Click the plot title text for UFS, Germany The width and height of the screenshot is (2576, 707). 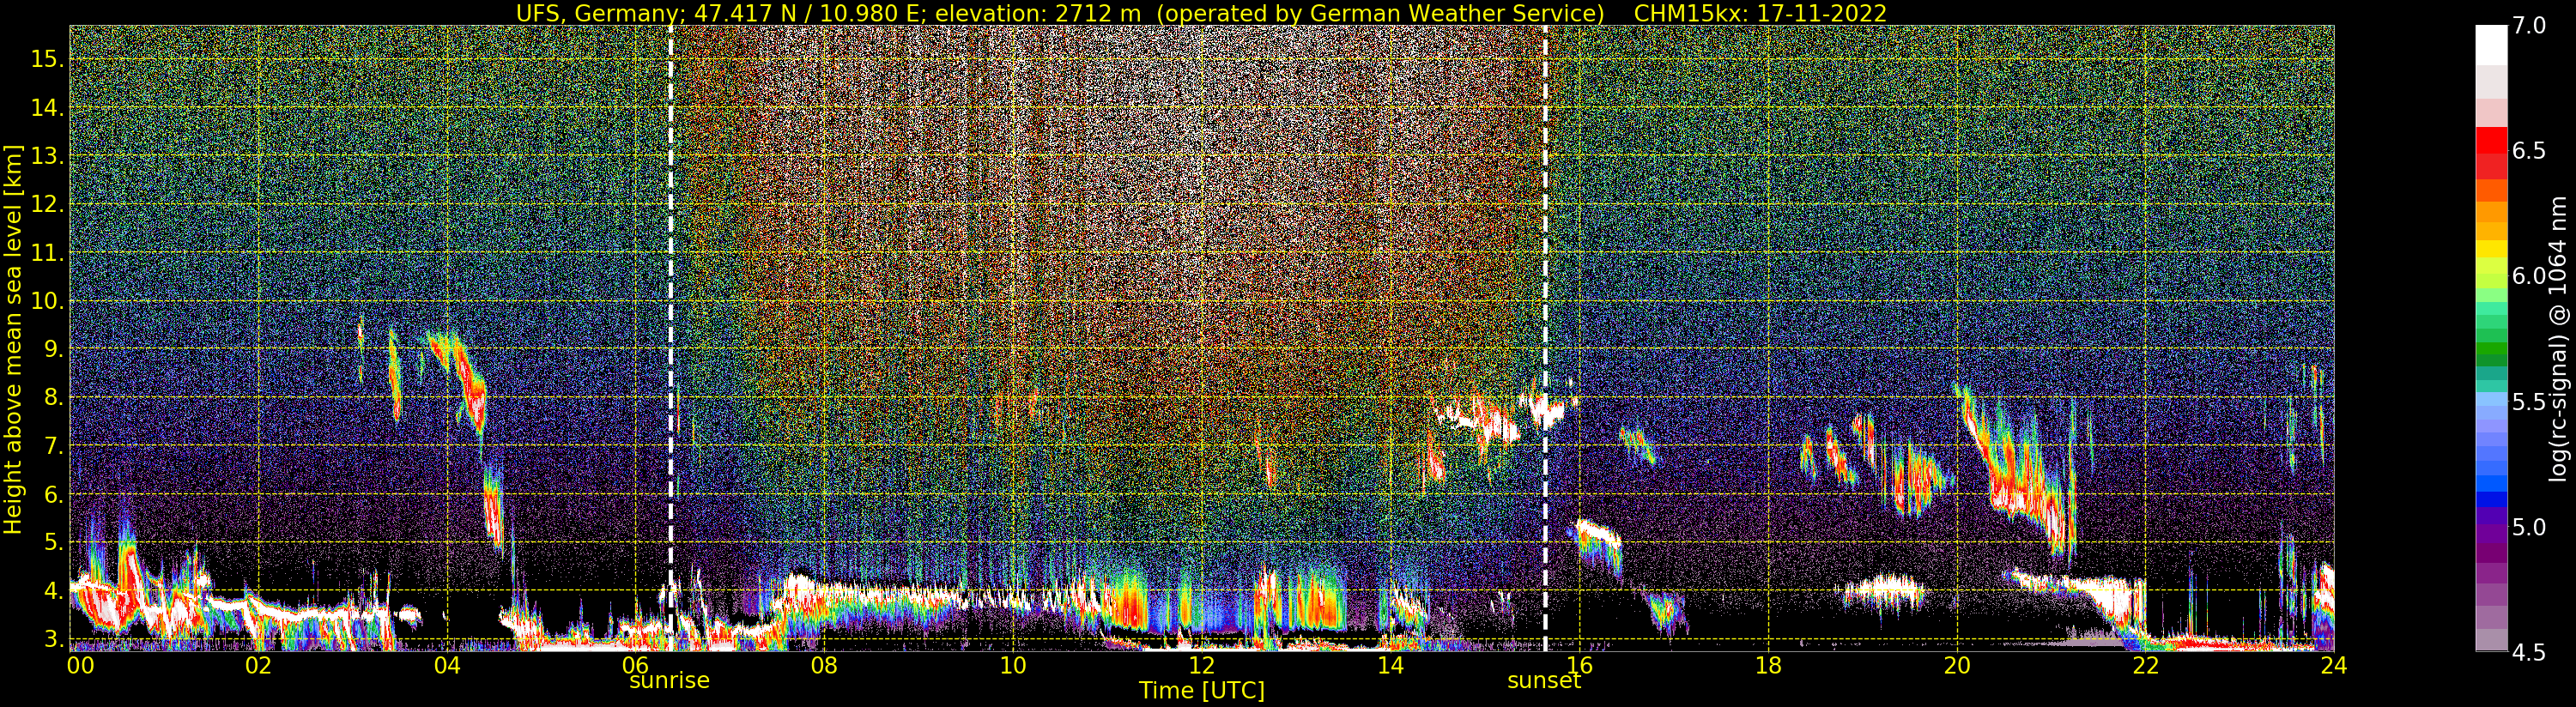pyautogui.click(x=1201, y=13)
